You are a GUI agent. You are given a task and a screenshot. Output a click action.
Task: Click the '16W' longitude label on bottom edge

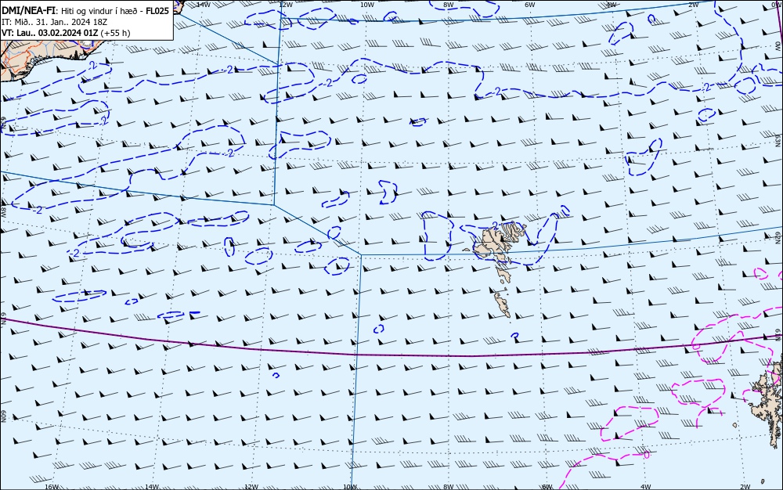click(x=52, y=487)
